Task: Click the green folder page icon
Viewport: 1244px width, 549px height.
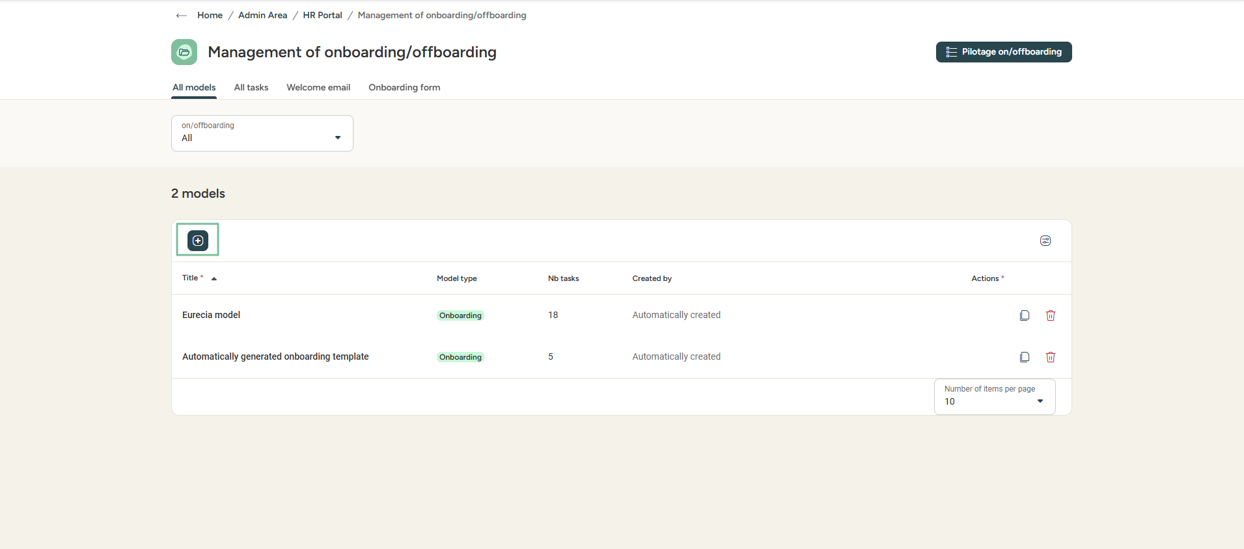Action: (184, 52)
